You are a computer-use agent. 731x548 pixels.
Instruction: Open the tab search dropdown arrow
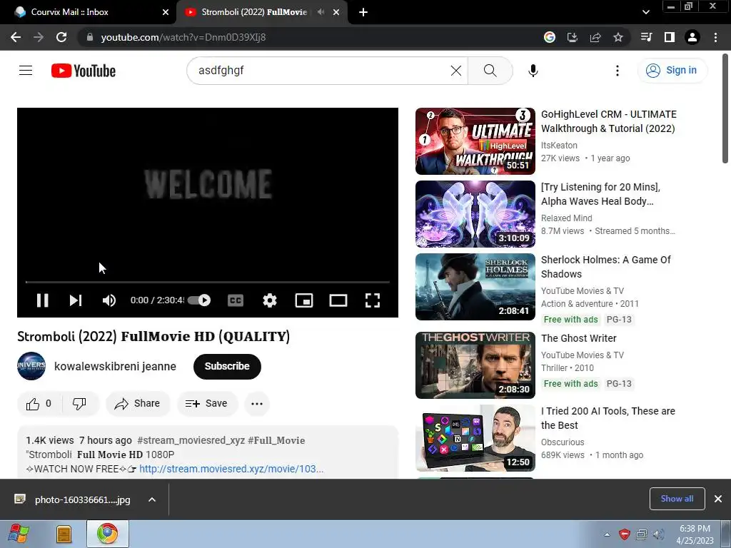click(x=645, y=12)
